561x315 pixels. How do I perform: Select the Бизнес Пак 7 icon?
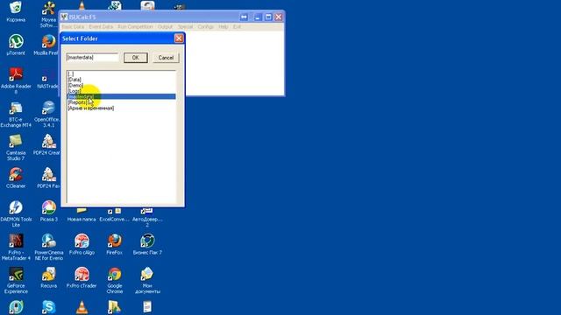click(x=147, y=244)
